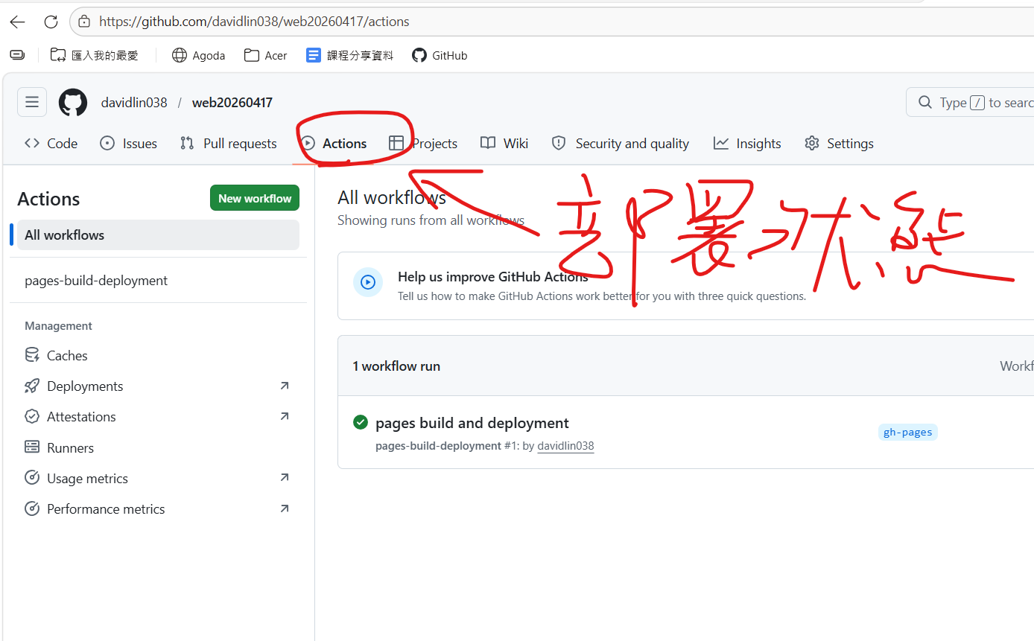Viewport: 1034px width, 641px height.
Task: Click the green success check status icon
Action: 361,423
